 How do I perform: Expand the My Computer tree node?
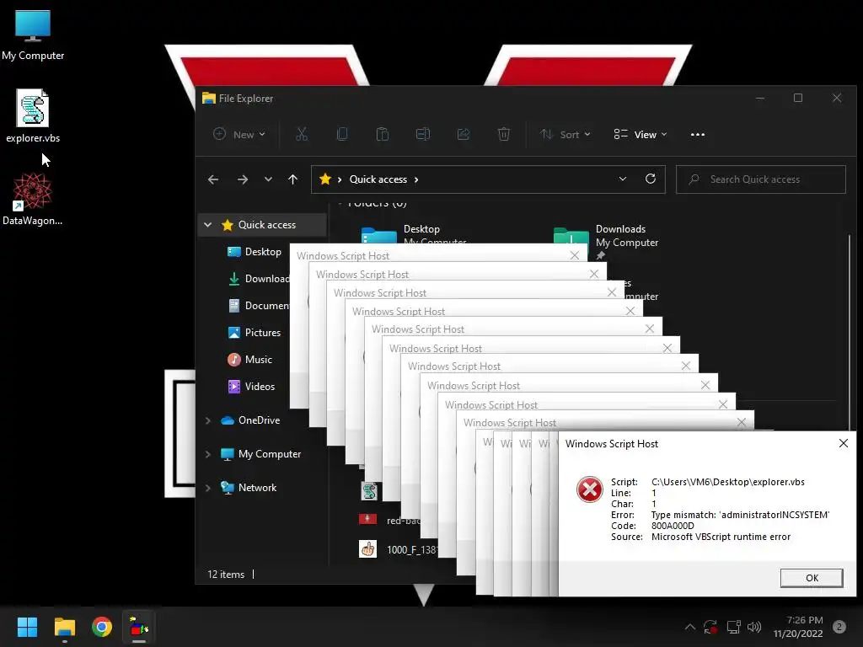tap(208, 454)
